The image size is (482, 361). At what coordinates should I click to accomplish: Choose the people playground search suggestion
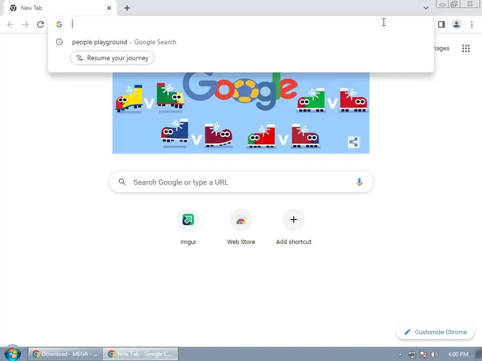pos(241,42)
